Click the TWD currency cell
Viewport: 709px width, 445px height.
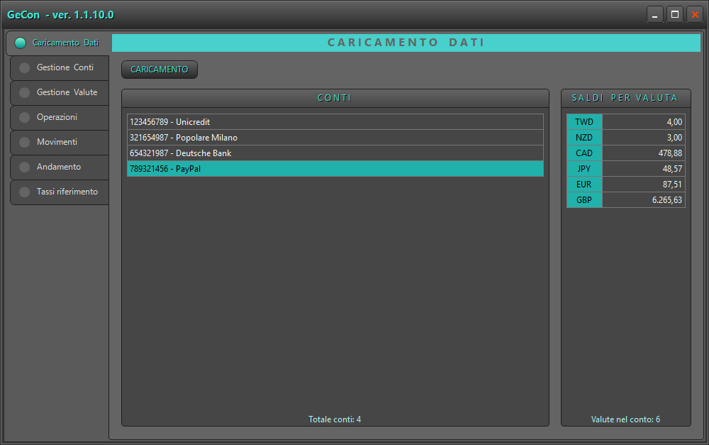[584, 122]
